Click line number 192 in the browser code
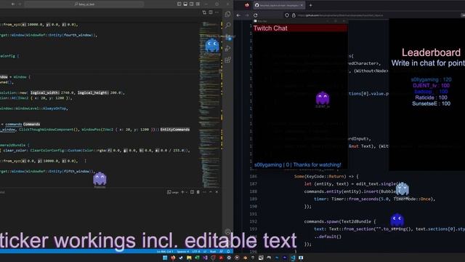This screenshot has width=465, height=262. coord(253,221)
